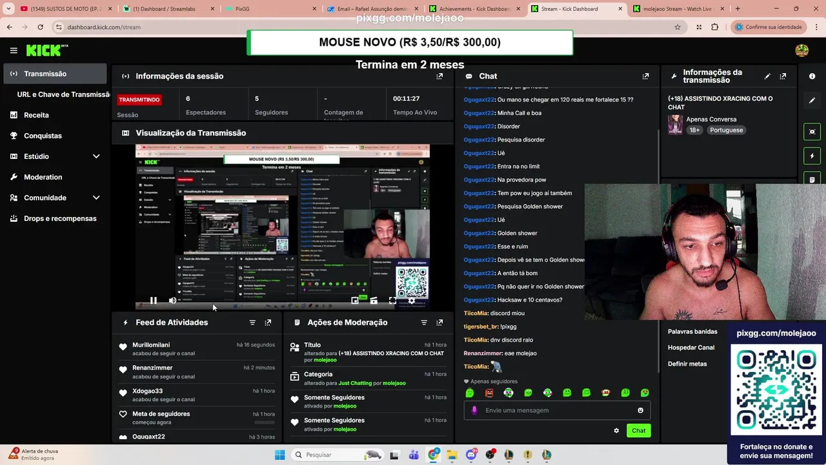
Task: Open the profile avatar top right
Action: coord(802,50)
